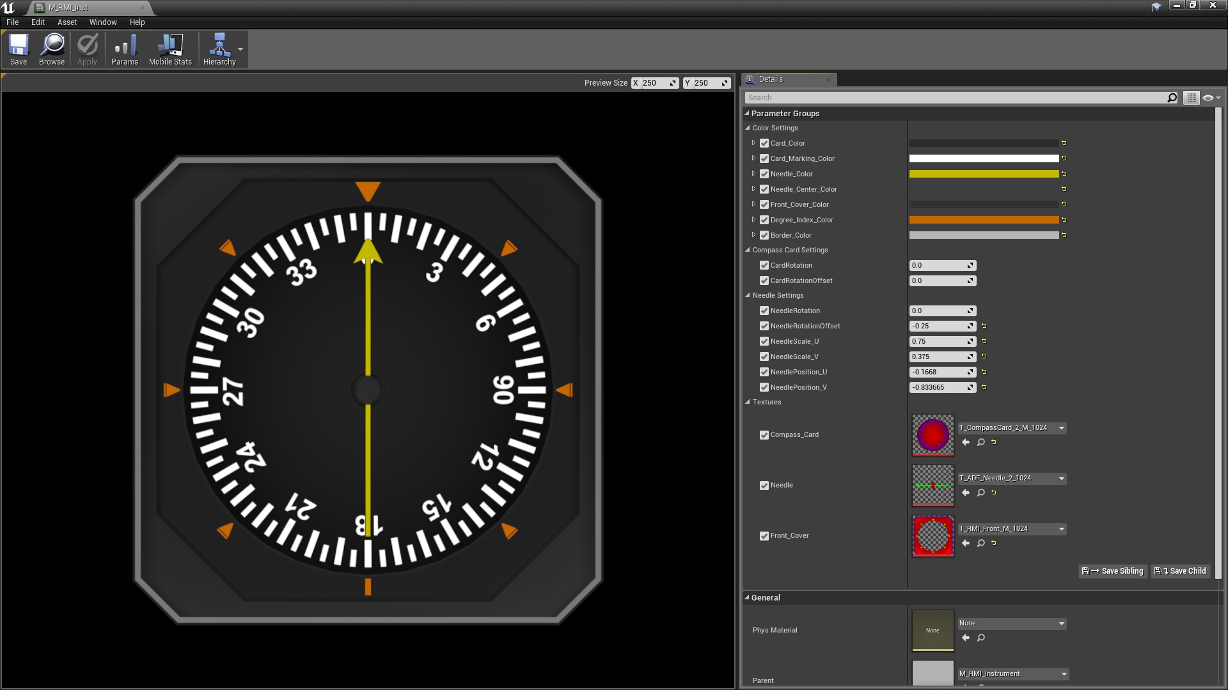Image resolution: width=1228 pixels, height=690 pixels.
Task: Select the Params toolbar icon
Action: (124, 49)
